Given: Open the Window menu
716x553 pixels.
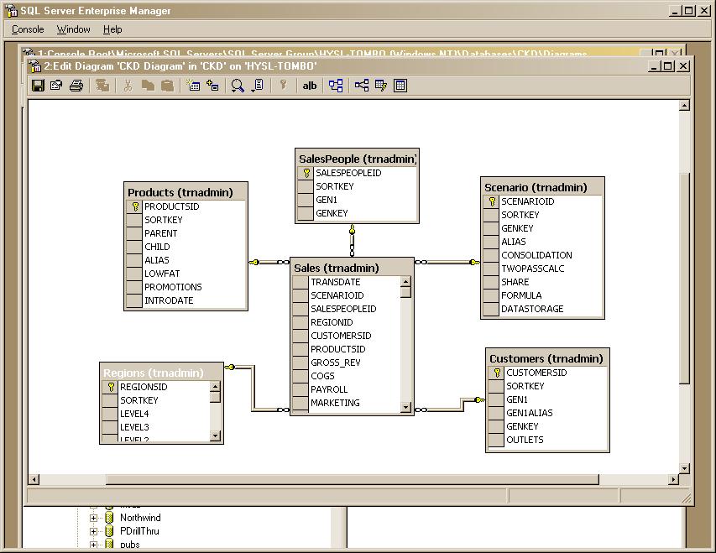Looking at the screenshot, I should pos(74,29).
